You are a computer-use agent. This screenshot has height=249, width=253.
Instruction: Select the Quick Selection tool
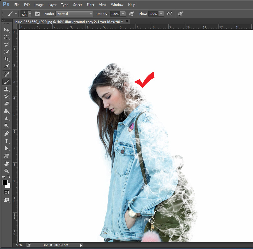[x=6, y=52]
